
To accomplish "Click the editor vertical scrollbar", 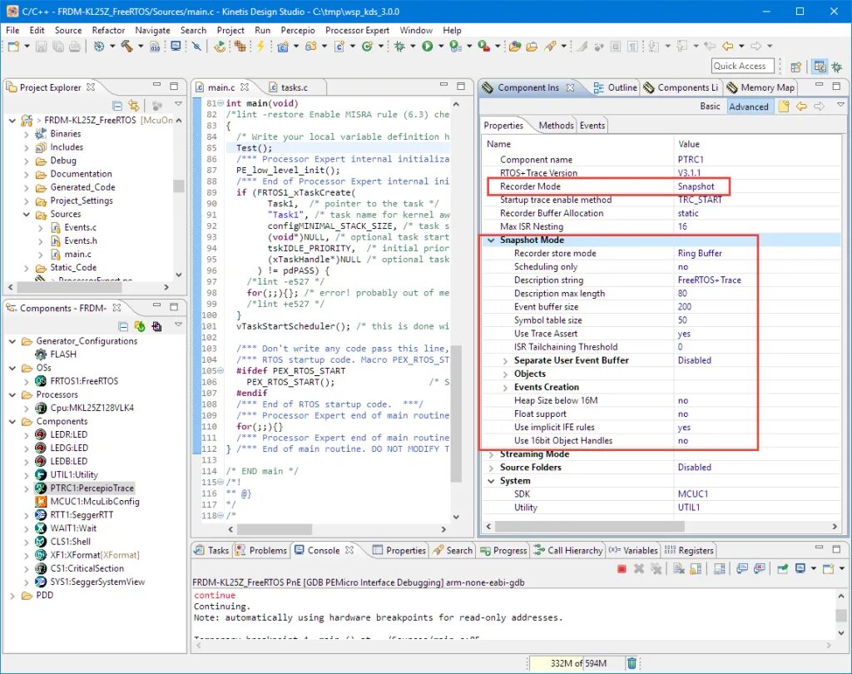I will point(456,413).
